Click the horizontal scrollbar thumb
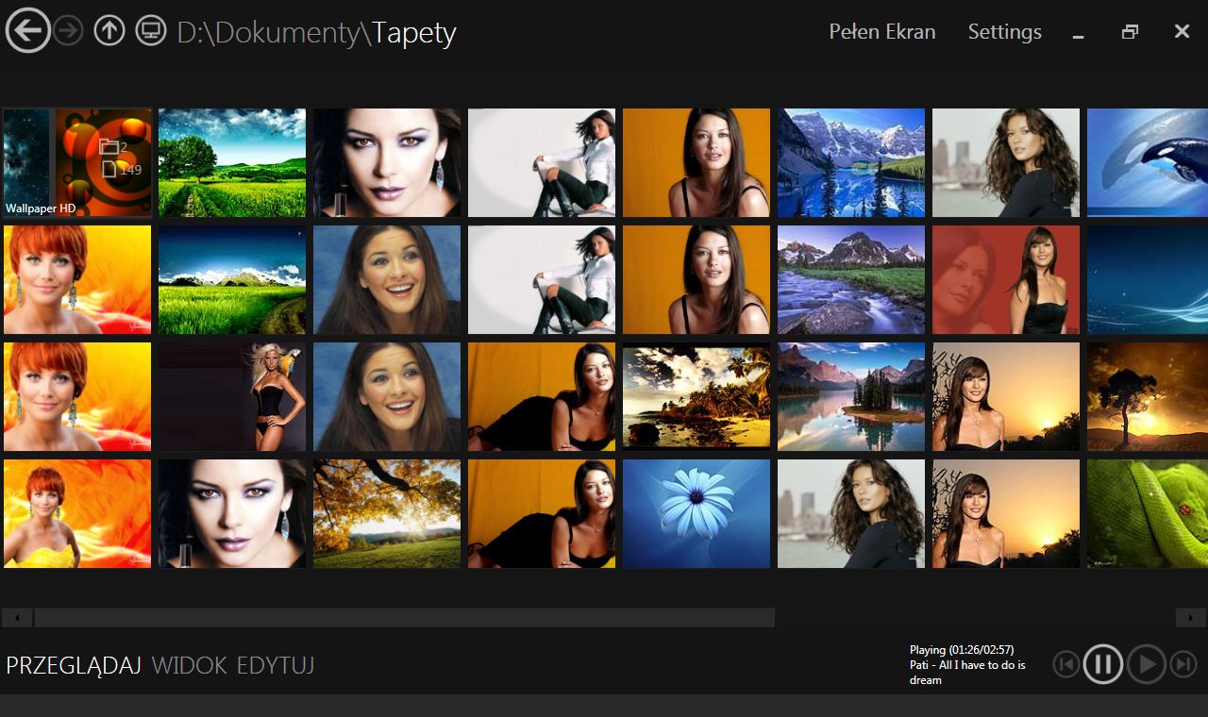Viewport: 1208px width, 717px height. click(x=404, y=618)
